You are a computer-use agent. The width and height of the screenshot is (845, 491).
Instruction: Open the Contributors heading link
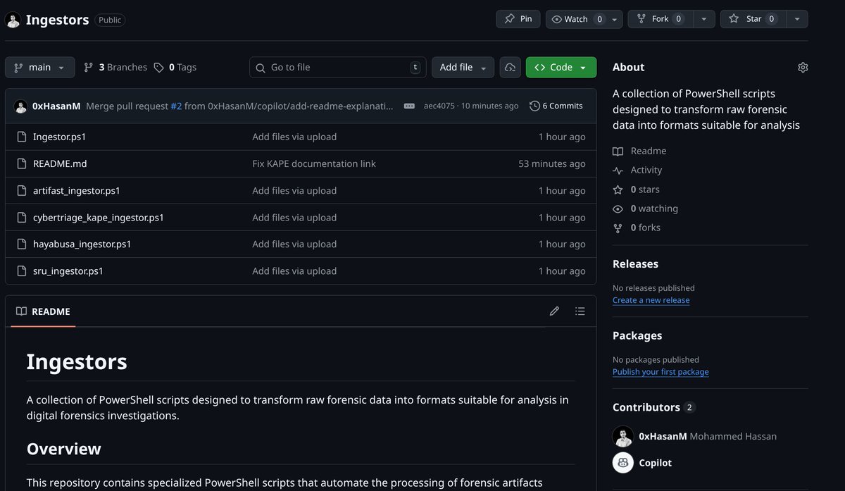coord(653,407)
